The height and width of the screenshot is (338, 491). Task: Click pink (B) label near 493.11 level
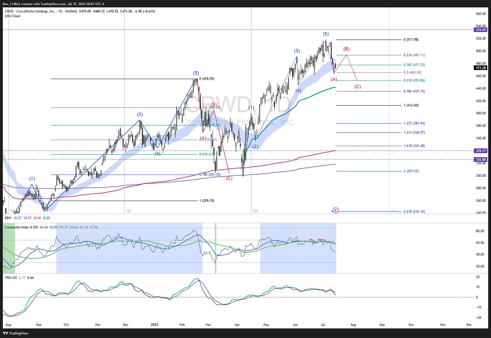click(x=346, y=49)
